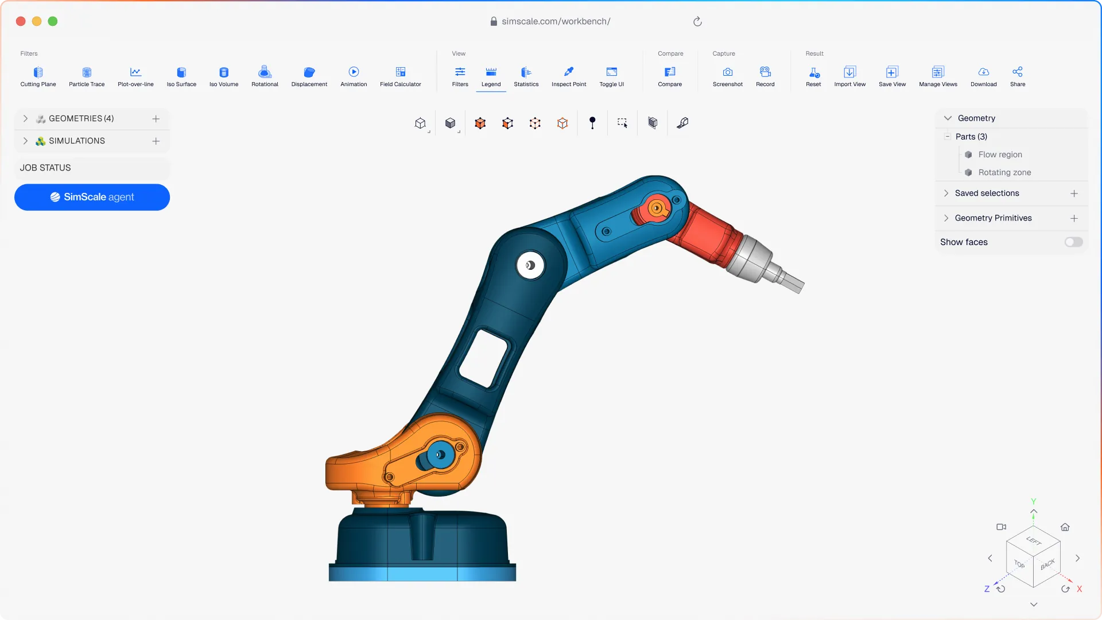Viewport: 1102px width, 620px height.
Task: Click the TOP face of orientation cube
Action: pos(1019,564)
